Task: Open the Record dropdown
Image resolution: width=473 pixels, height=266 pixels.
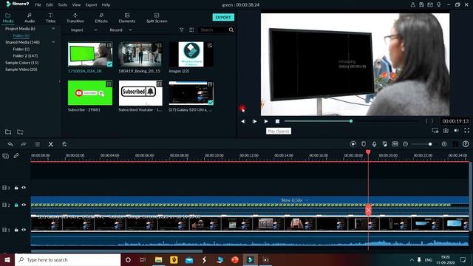Action: click(120, 30)
